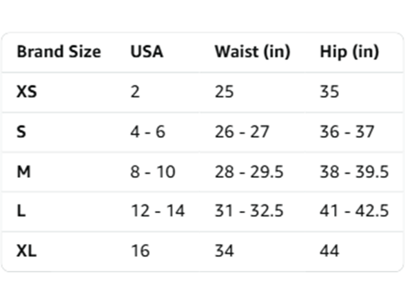Click hip value 41 - 42.5
This screenshot has height=304, width=405.
pos(354,211)
